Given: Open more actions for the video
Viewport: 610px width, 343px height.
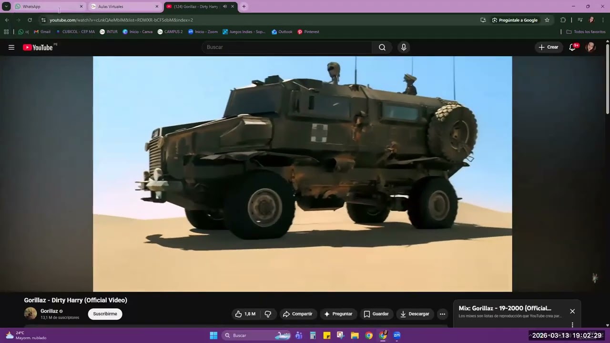Looking at the screenshot, I should [442, 314].
